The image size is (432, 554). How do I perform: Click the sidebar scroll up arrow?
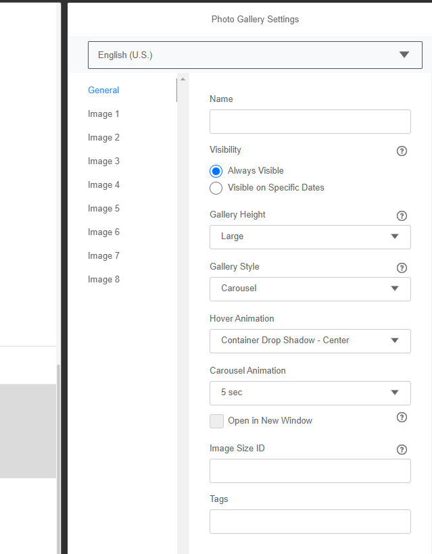coord(183,79)
